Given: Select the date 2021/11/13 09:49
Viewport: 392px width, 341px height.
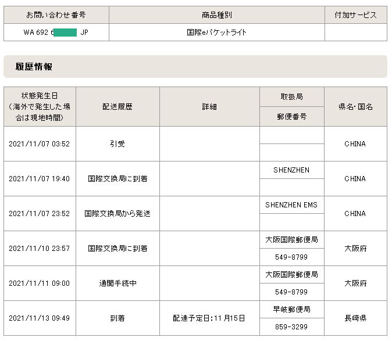Looking at the screenshot, I should click(x=39, y=318).
